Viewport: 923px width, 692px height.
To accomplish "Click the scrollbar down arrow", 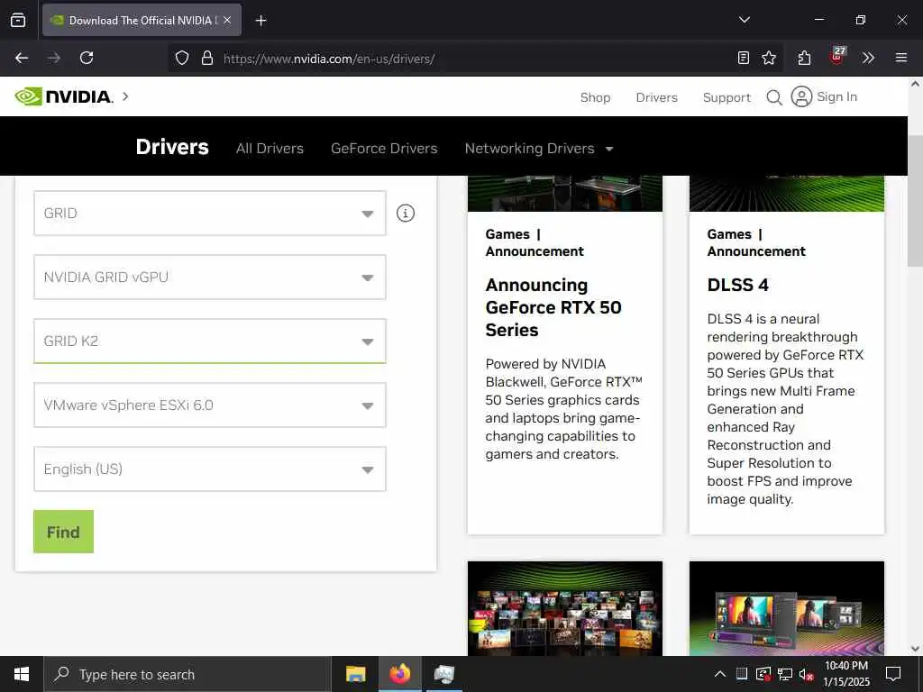I will click(915, 649).
